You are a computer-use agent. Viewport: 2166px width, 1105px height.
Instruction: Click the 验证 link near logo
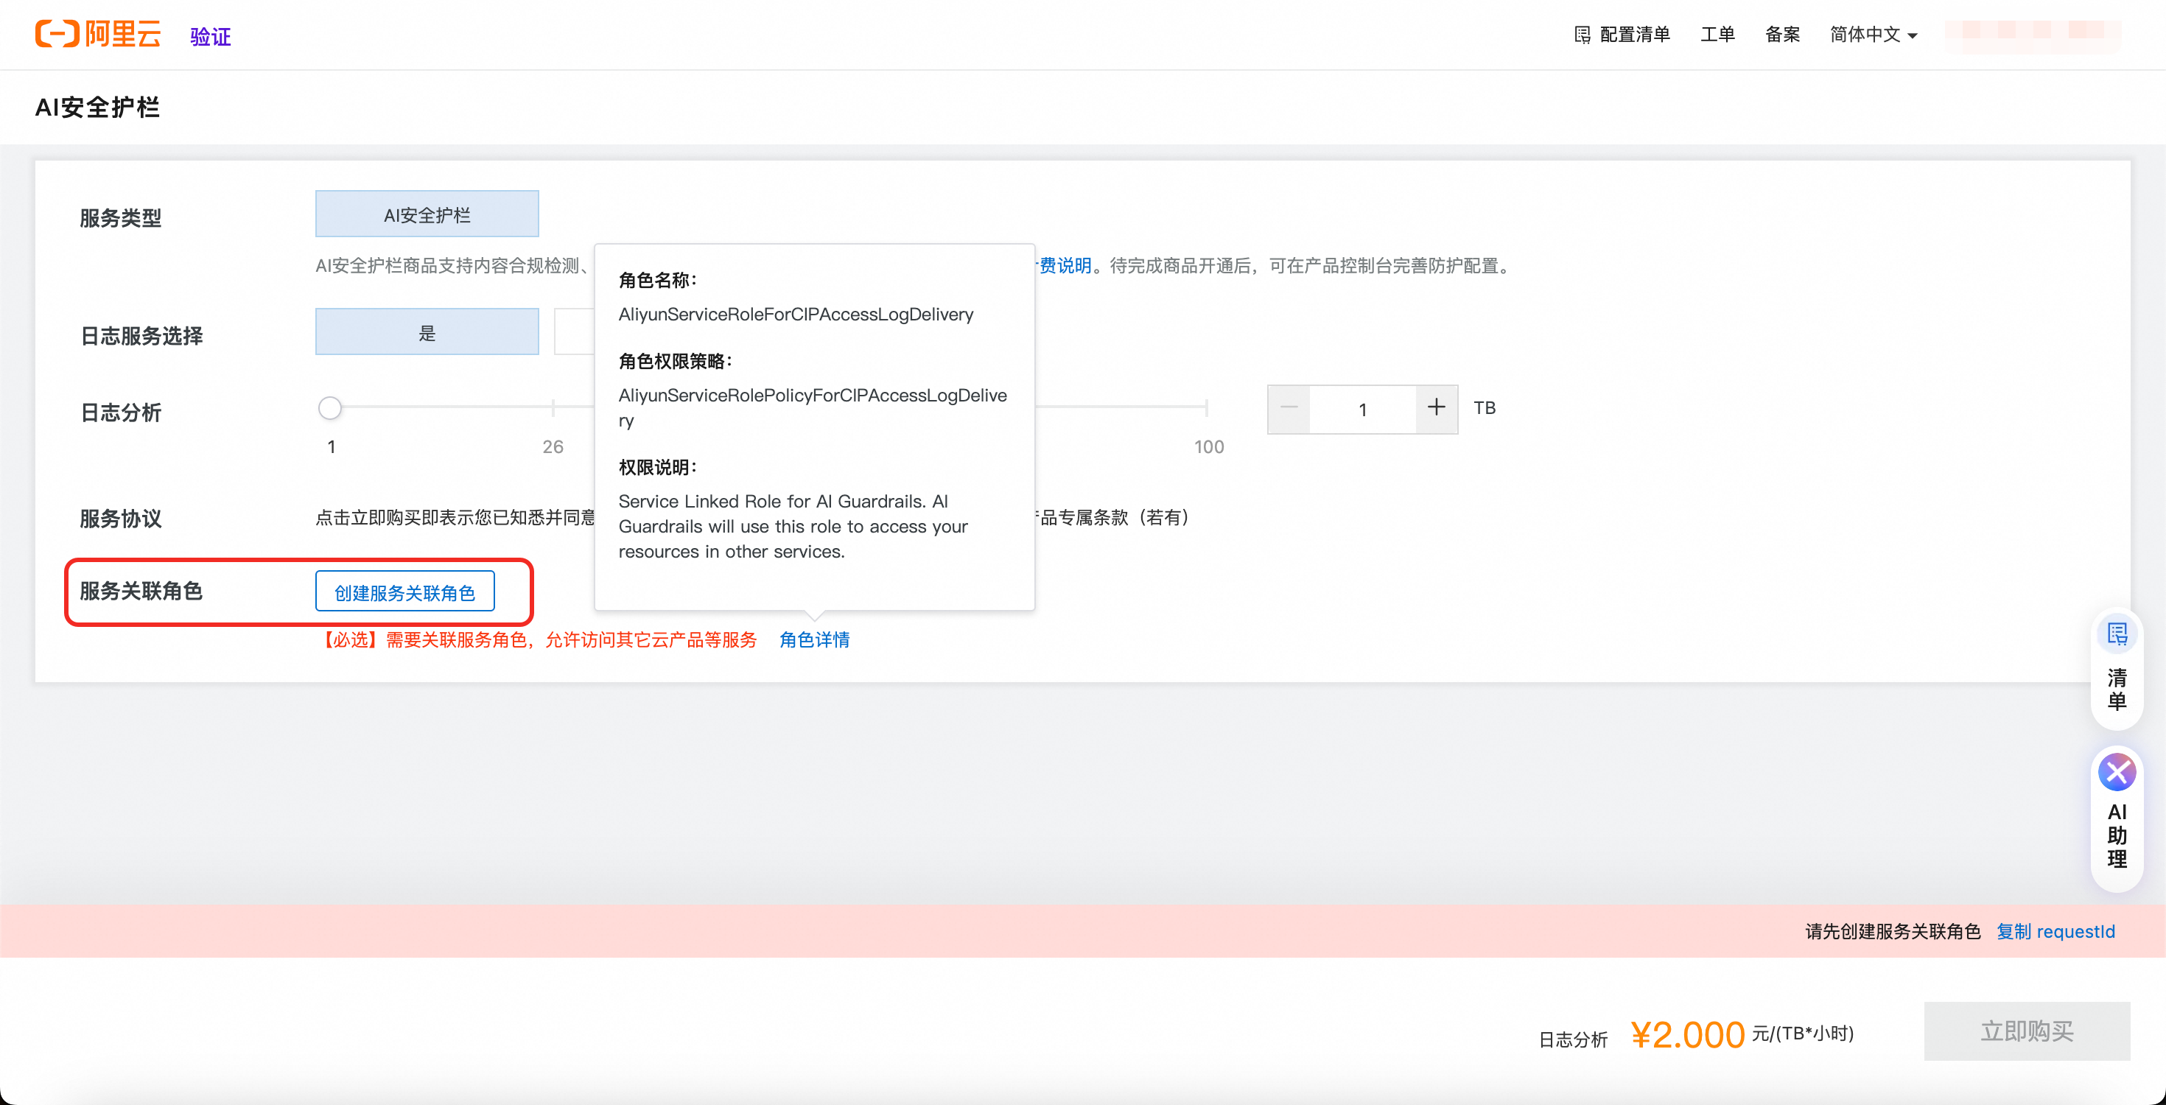tap(209, 36)
